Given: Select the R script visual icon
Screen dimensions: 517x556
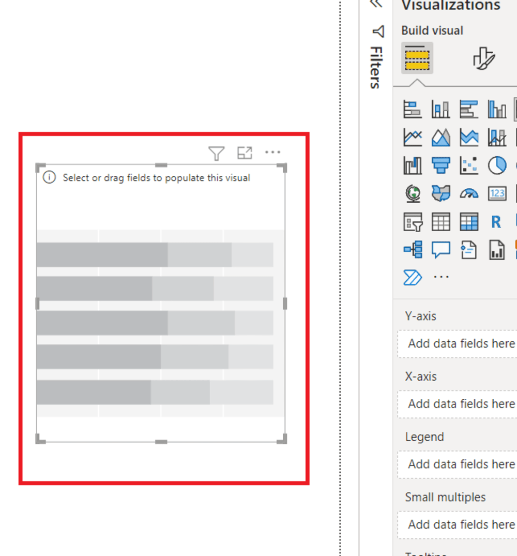Looking at the screenshot, I should [x=496, y=222].
